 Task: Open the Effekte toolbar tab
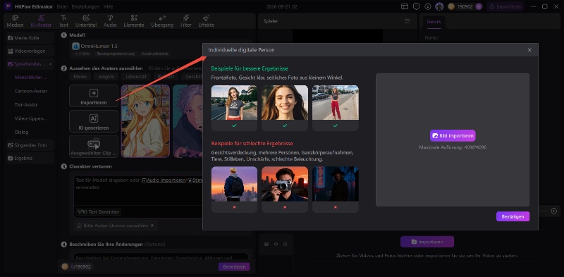(x=206, y=21)
